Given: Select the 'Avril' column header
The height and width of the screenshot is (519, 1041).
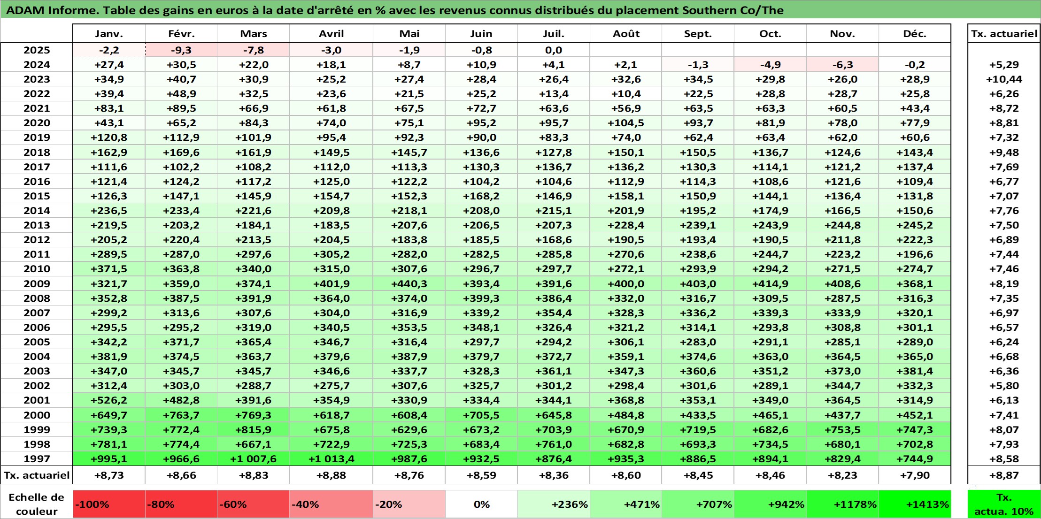Looking at the screenshot, I should coord(331,33).
